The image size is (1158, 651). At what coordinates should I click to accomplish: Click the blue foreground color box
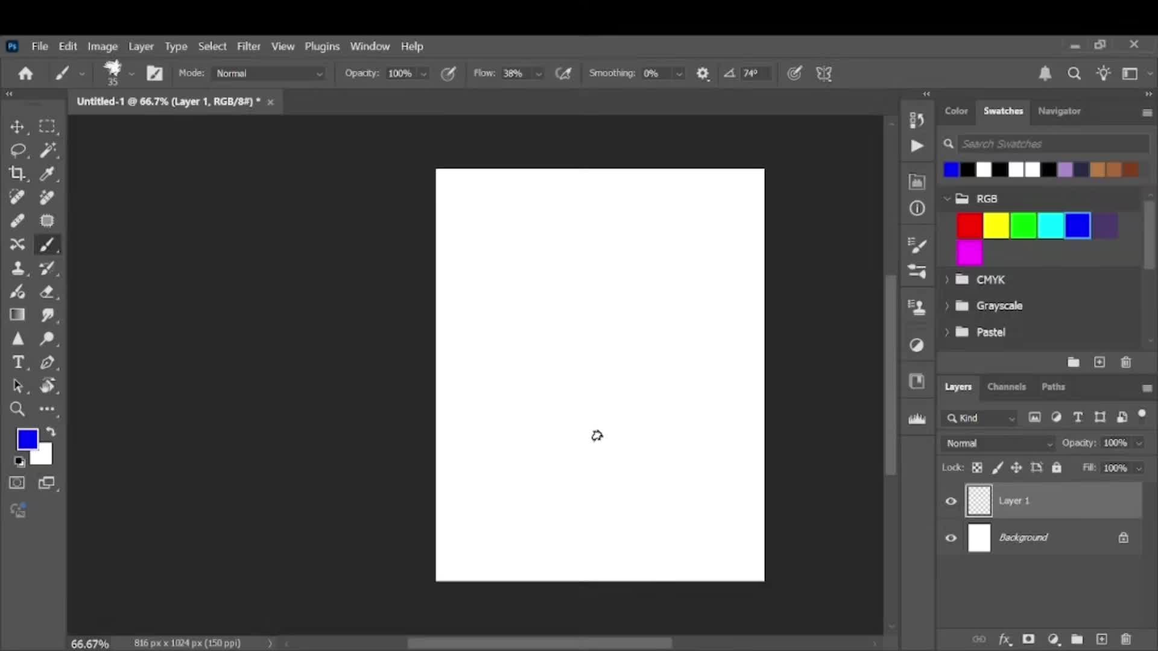(27, 439)
